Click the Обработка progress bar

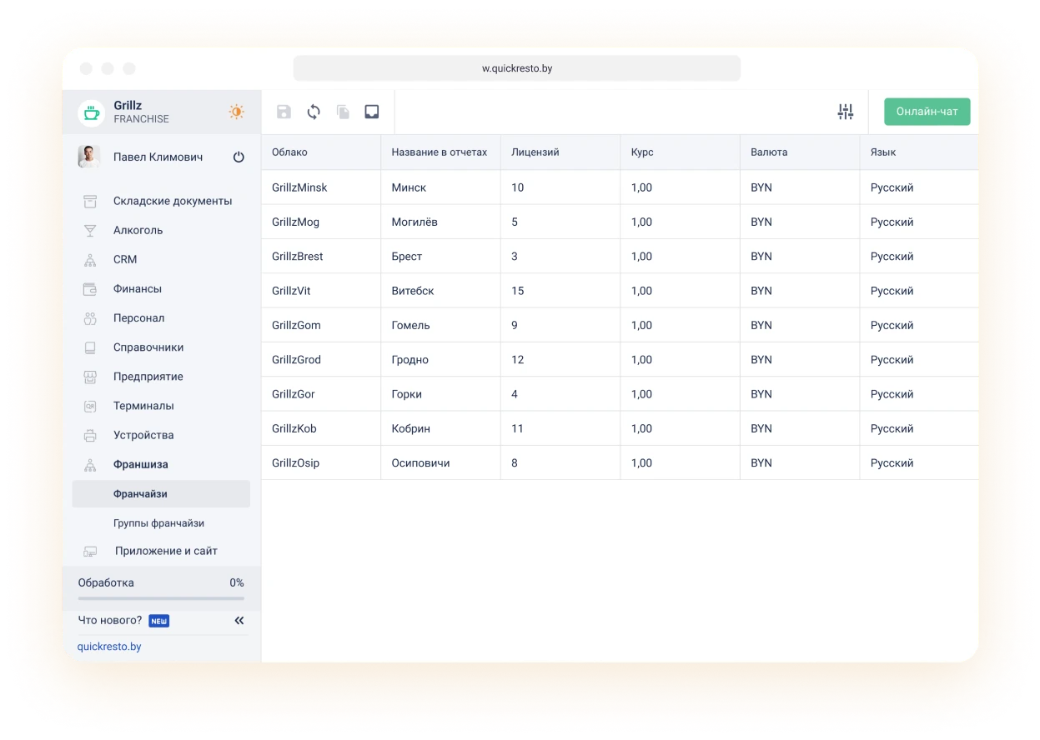(161, 597)
